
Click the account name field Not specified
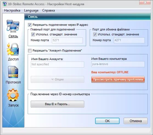pyautogui.click(x=57, y=64)
